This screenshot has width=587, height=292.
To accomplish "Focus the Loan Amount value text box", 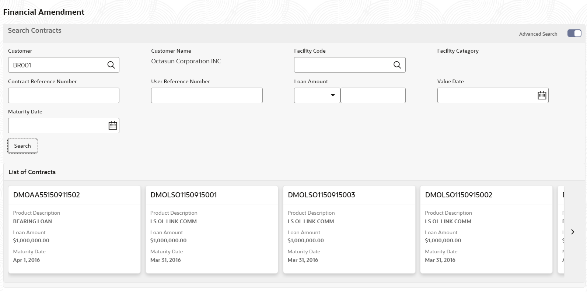I will pyautogui.click(x=373, y=95).
